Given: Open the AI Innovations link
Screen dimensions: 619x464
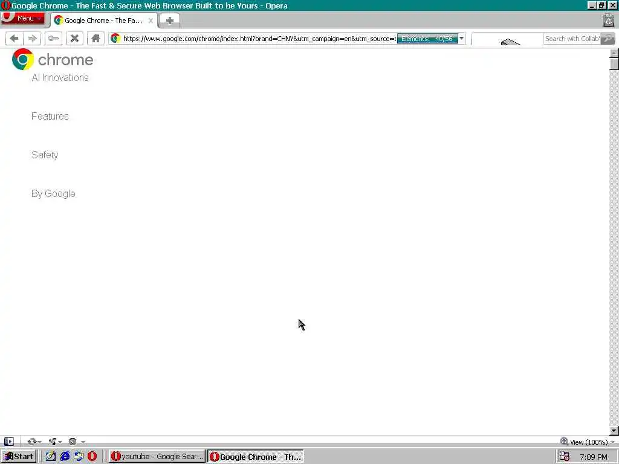Looking at the screenshot, I should click(x=60, y=78).
